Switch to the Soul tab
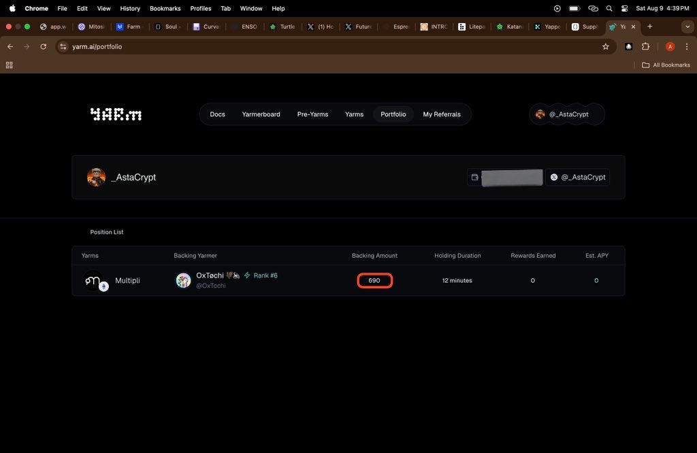 (x=168, y=27)
